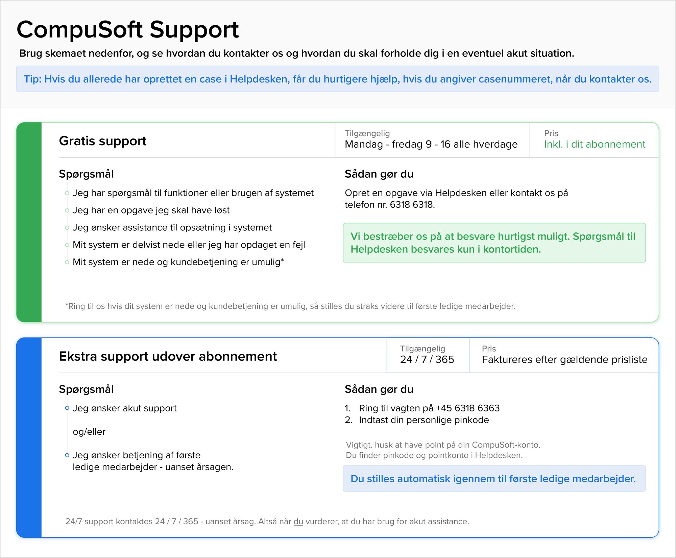This screenshot has height=558, width=676.
Task: Click the 'Du stilles automatisk igennem' blue notice
Action: pyautogui.click(x=494, y=479)
